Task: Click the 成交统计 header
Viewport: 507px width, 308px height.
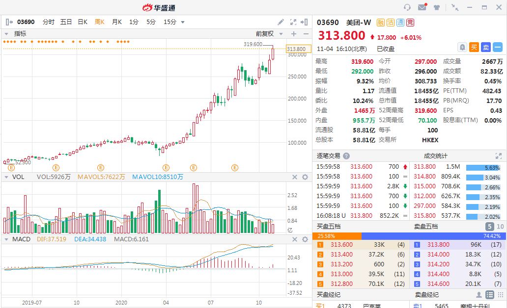Action: click(436, 156)
